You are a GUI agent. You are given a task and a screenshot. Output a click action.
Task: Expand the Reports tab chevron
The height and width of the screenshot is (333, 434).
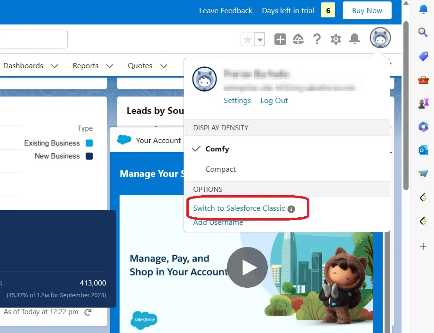(x=110, y=66)
